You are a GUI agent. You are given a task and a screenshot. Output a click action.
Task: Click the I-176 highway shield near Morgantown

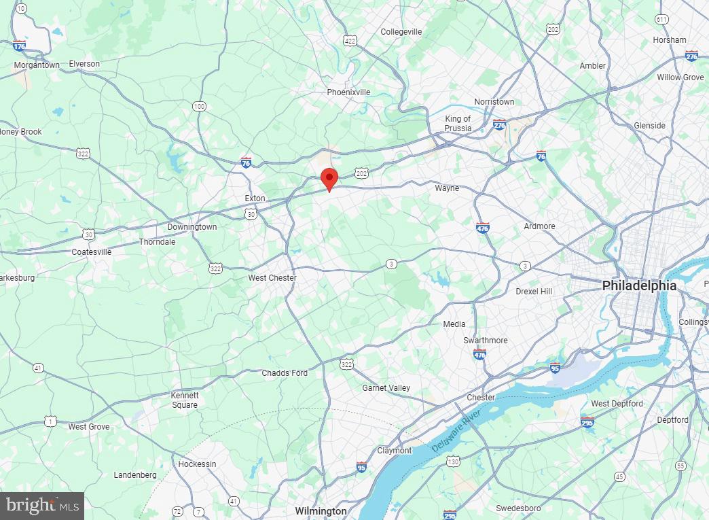click(19, 46)
